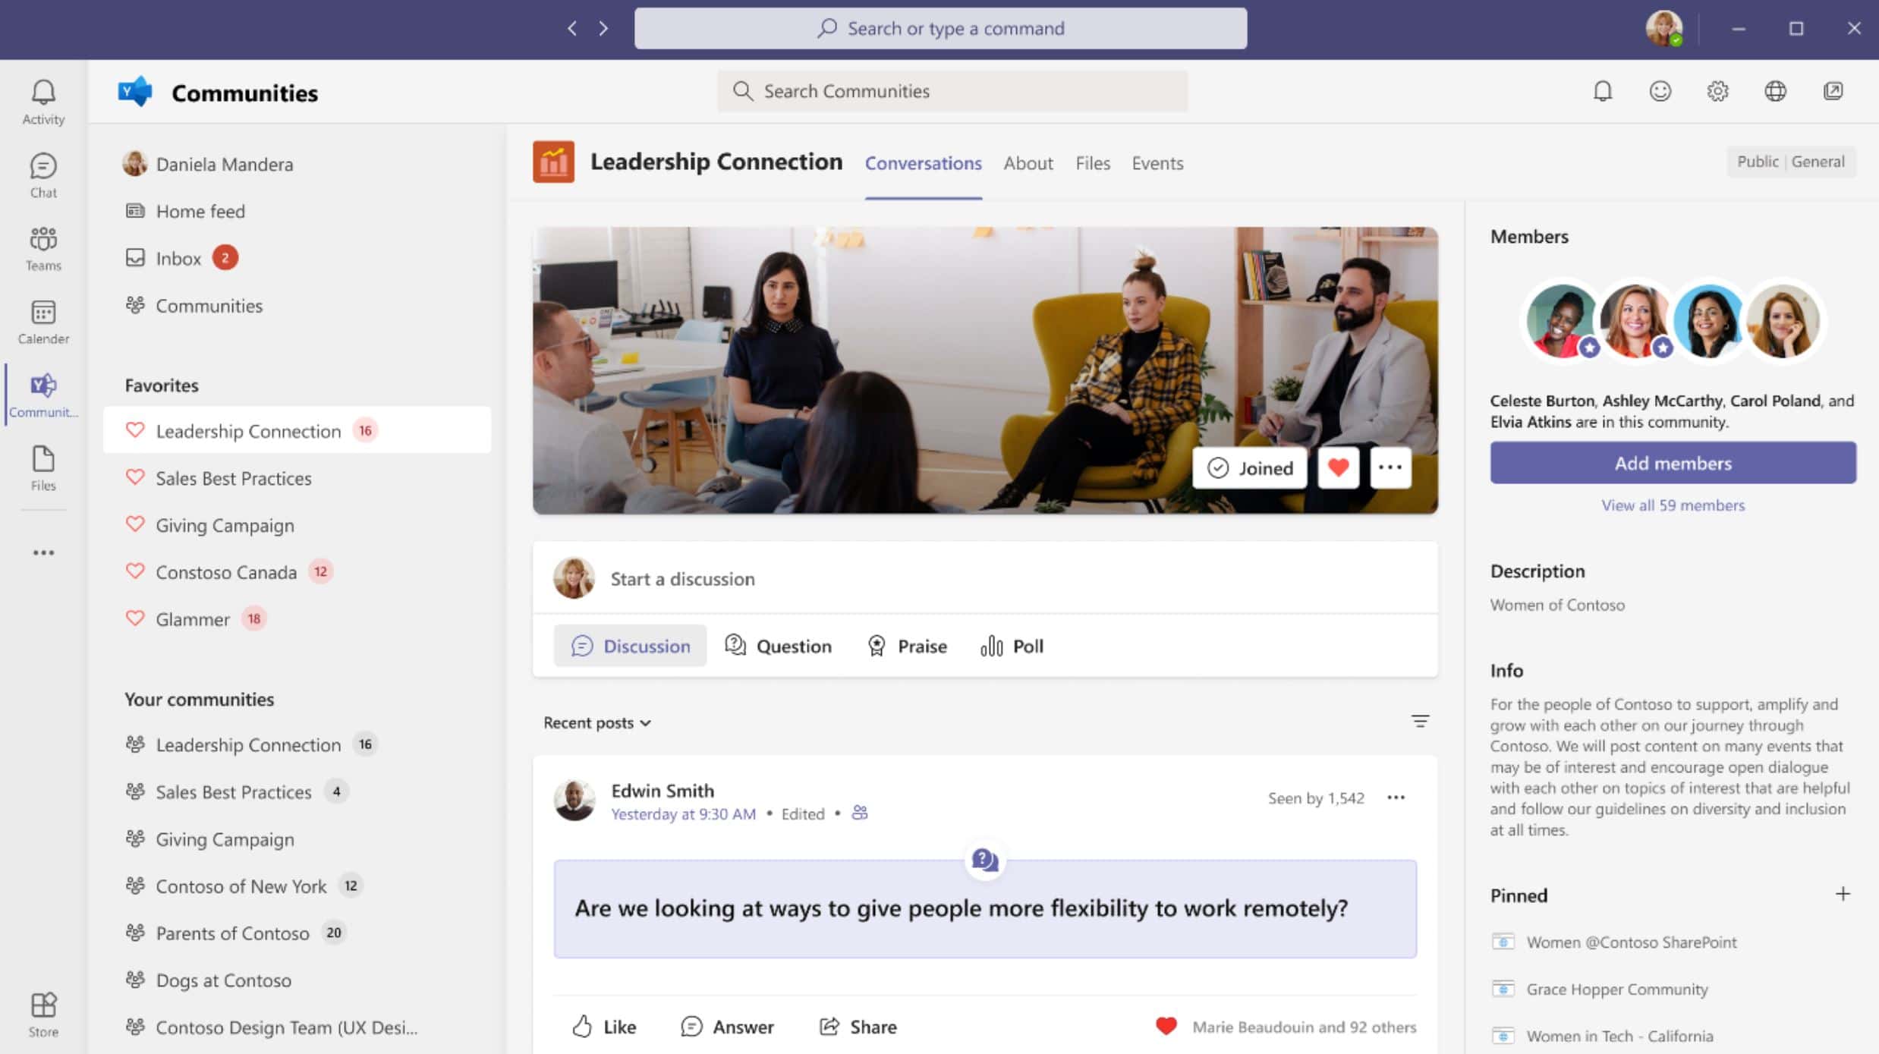The height and width of the screenshot is (1054, 1879).
Task: Toggle Leadership Connection favorite heart
Action: pos(134,429)
